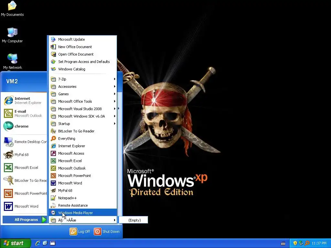The height and width of the screenshot is (248, 331).
Task: Expand the 7-Zip program folder
Action: pos(83,79)
